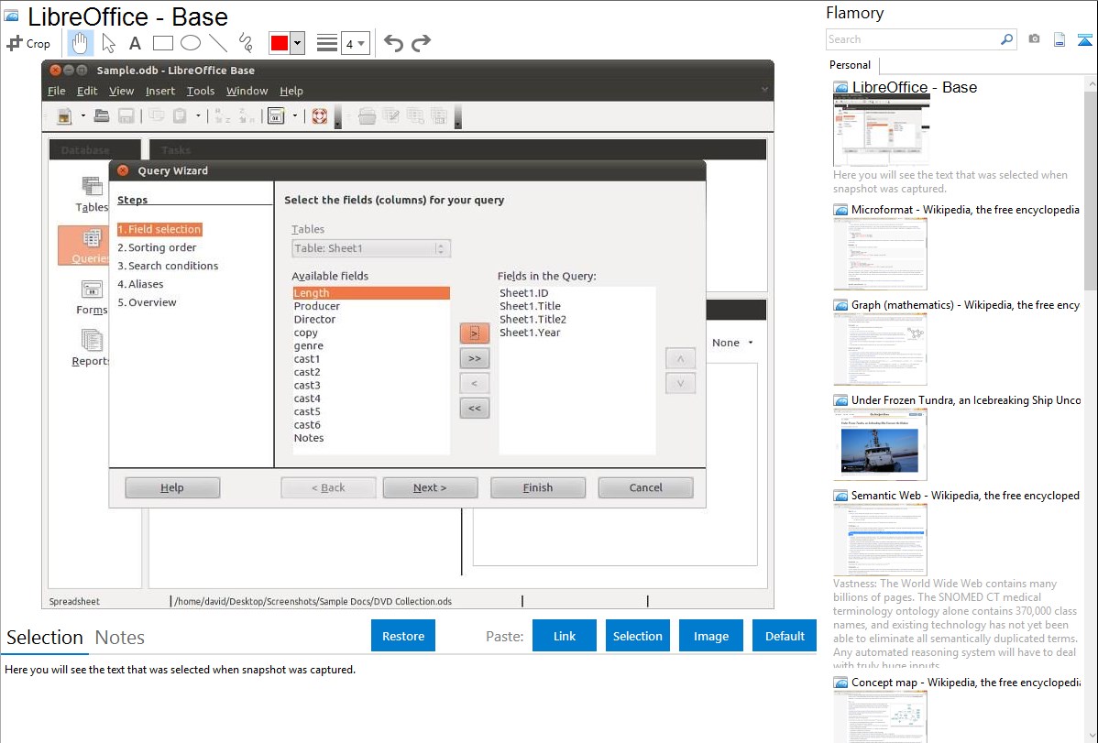Click the double right-arrow add all button
The height and width of the screenshot is (743, 1098).
tap(474, 358)
